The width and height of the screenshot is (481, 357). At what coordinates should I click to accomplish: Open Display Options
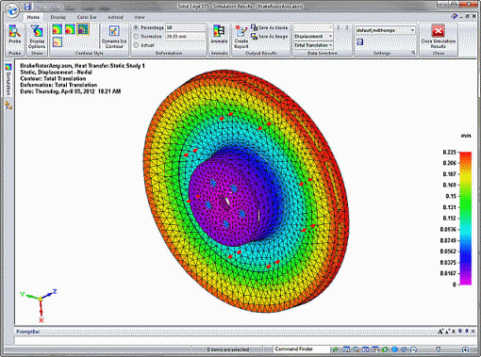pyautogui.click(x=37, y=37)
